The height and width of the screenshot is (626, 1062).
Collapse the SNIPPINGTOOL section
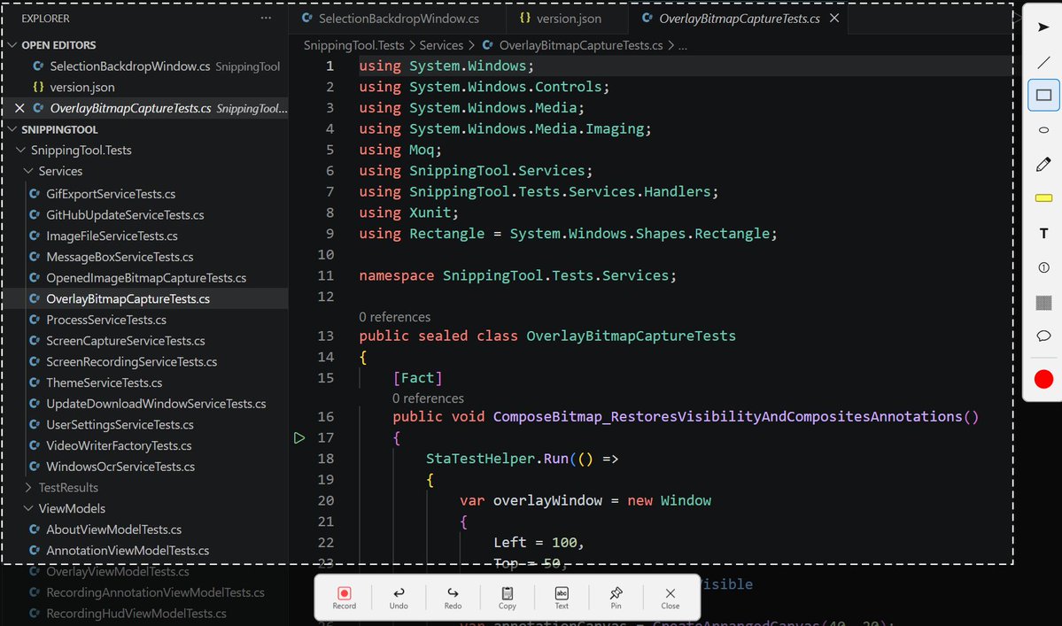tap(12, 129)
